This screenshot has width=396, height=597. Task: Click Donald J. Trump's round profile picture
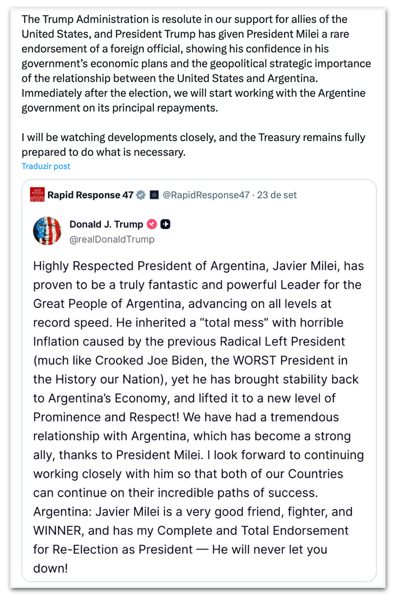click(47, 231)
